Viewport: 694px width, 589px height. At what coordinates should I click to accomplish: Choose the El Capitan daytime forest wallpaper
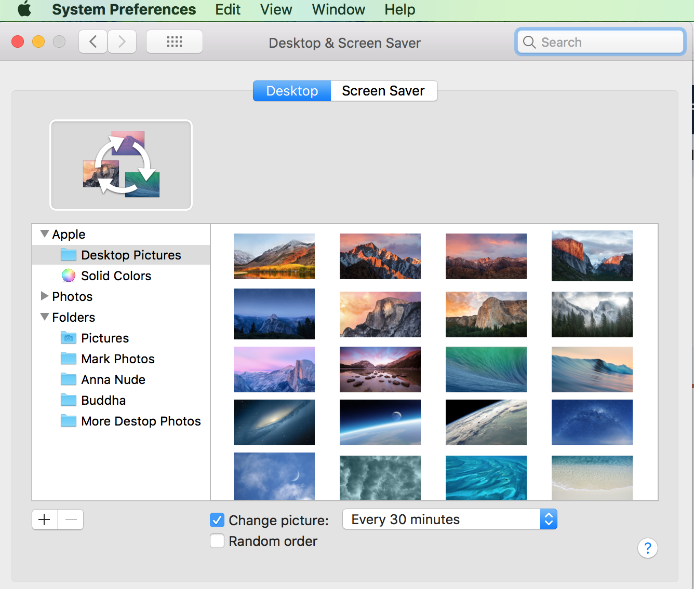point(486,314)
